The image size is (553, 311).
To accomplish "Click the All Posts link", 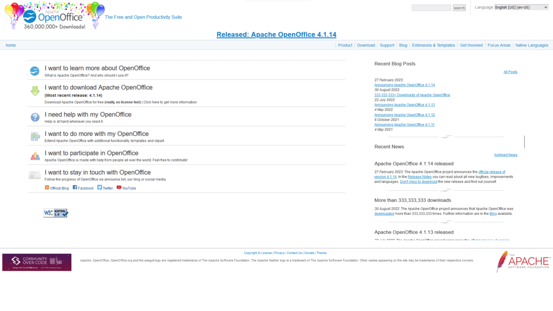I will pyautogui.click(x=510, y=72).
